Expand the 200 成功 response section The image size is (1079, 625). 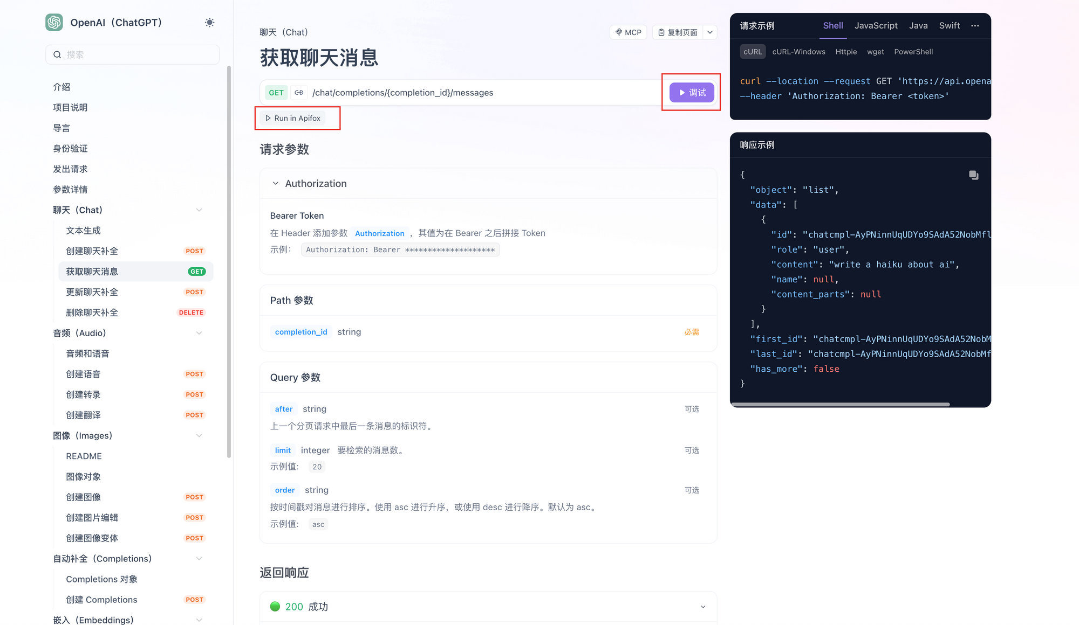coord(702,607)
